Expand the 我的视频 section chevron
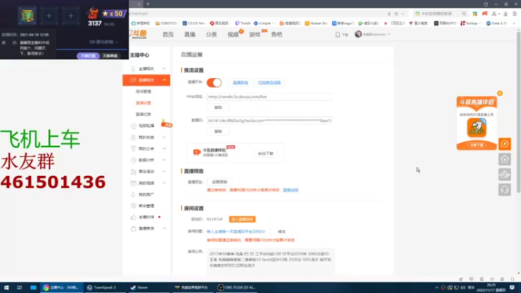521x293 pixels. 164,183
